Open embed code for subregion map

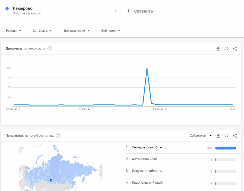click(x=227, y=136)
